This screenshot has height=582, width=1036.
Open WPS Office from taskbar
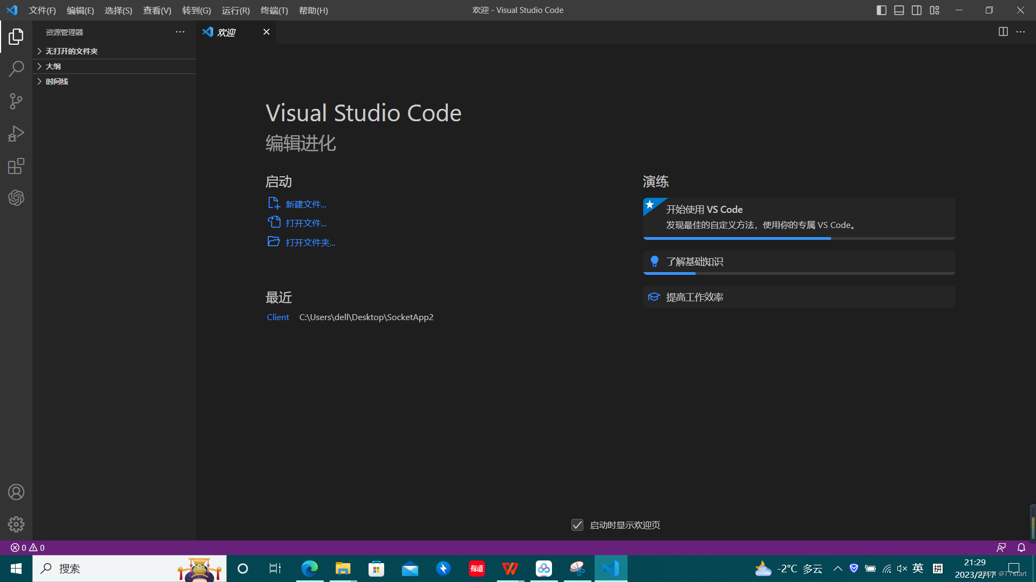pyautogui.click(x=510, y=569)
